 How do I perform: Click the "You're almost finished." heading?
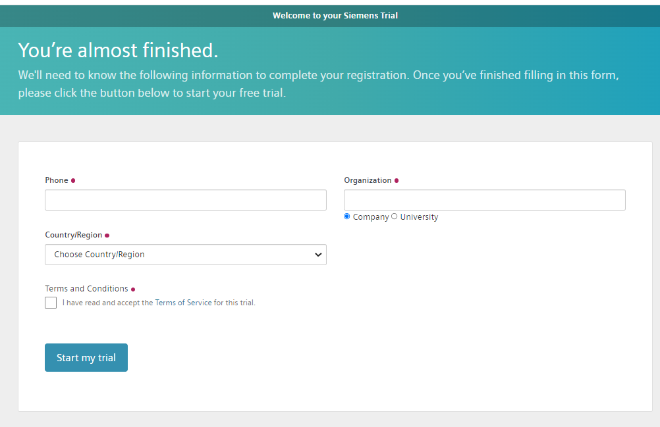click(x=118, y=50)
